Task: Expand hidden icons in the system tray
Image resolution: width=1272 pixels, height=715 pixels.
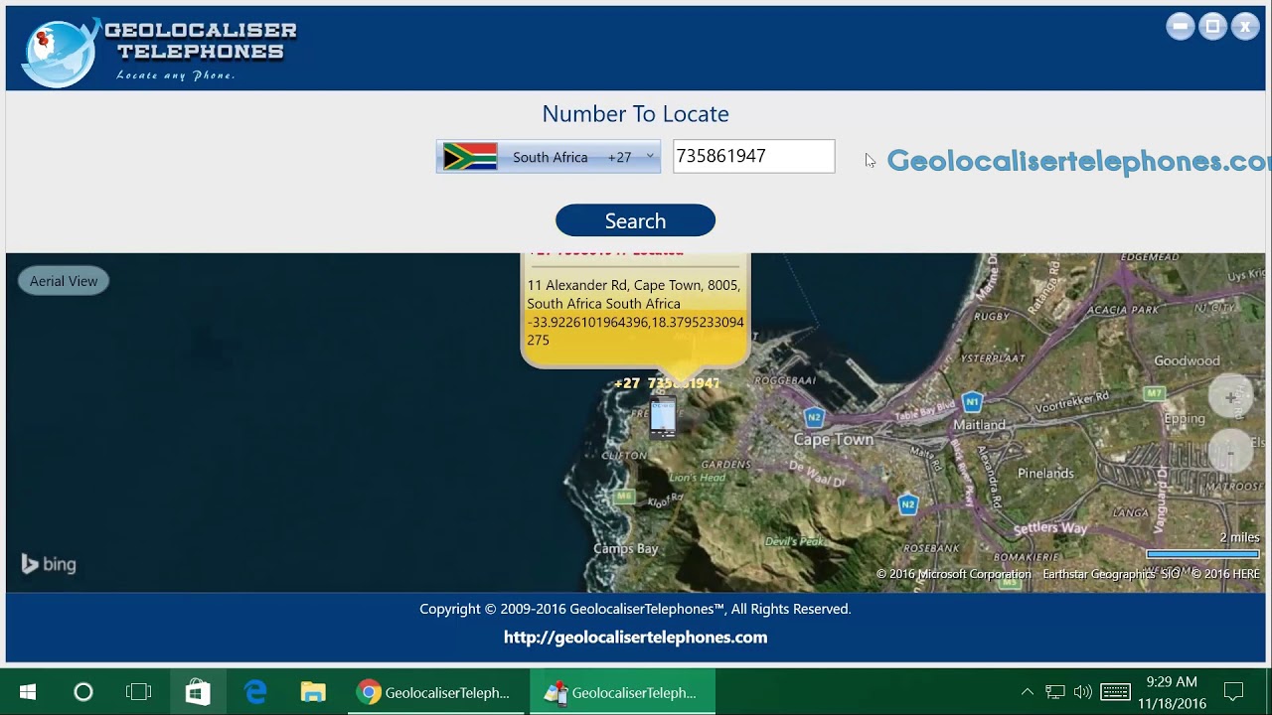Action: coord(1027,692)
